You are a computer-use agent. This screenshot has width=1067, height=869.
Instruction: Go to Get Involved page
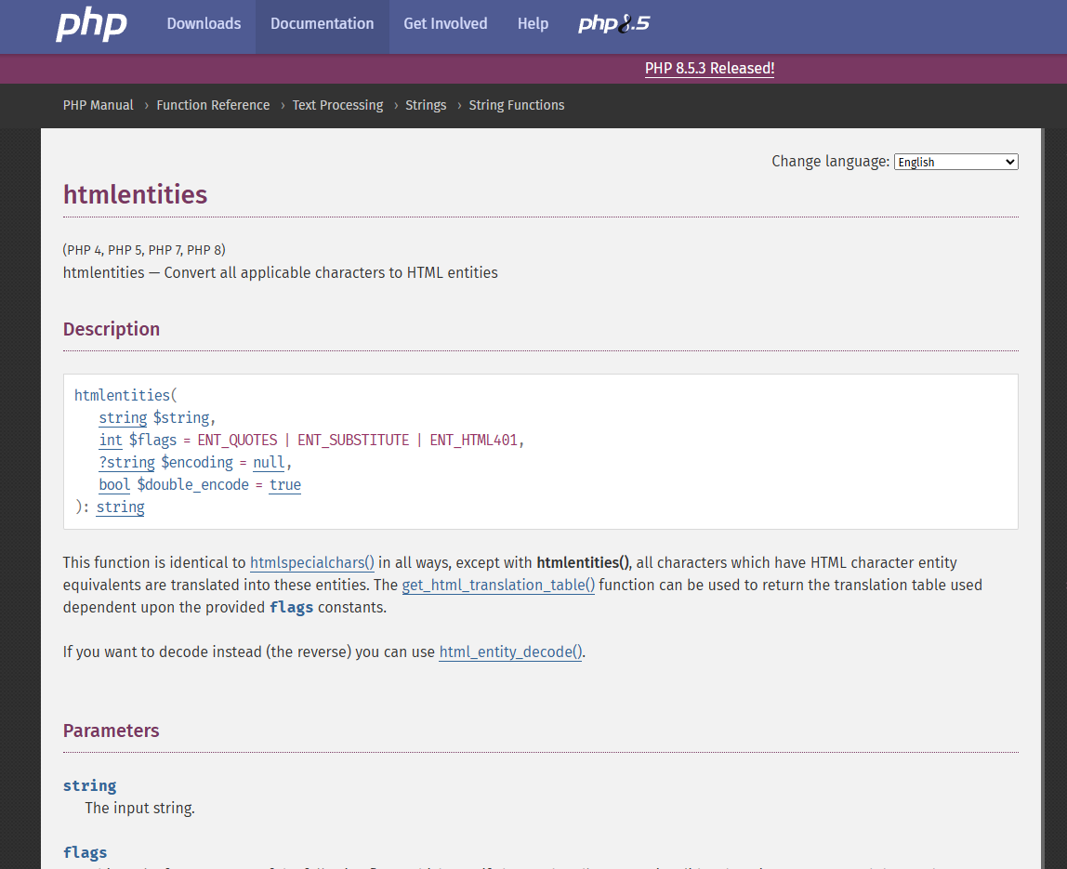(x=445, y=24)
